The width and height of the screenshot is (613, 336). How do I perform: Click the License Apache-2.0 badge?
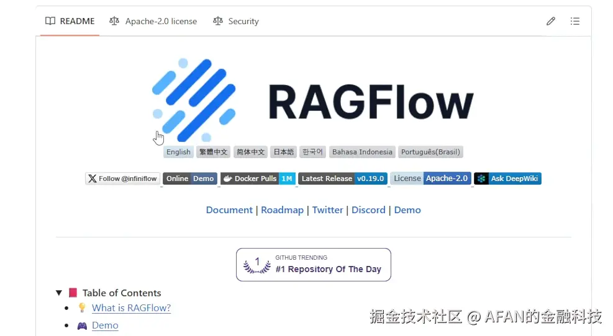pos(430,179)
